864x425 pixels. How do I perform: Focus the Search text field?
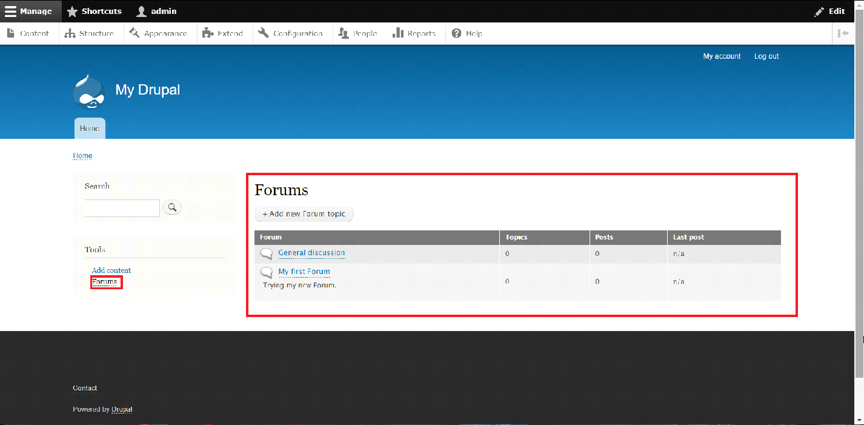[x=122, y=208]
